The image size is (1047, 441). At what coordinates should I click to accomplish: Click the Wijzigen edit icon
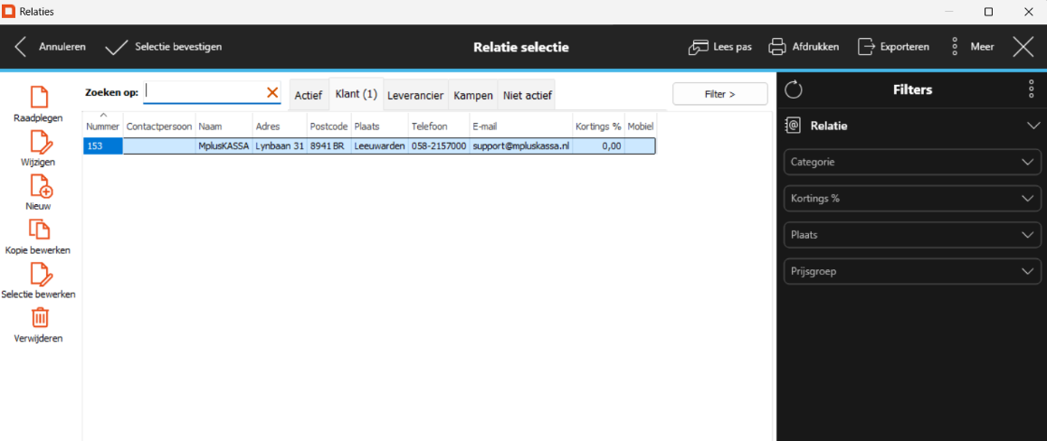(39, 141)
